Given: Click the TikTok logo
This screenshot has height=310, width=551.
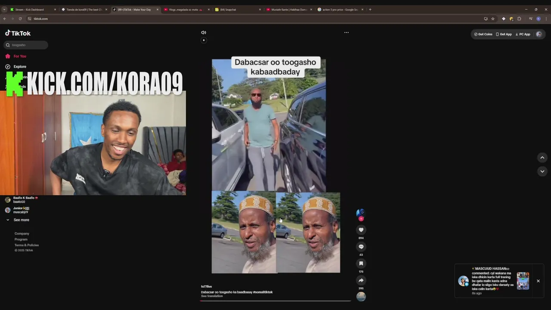Looking at the screenshot, I should 18,33.
